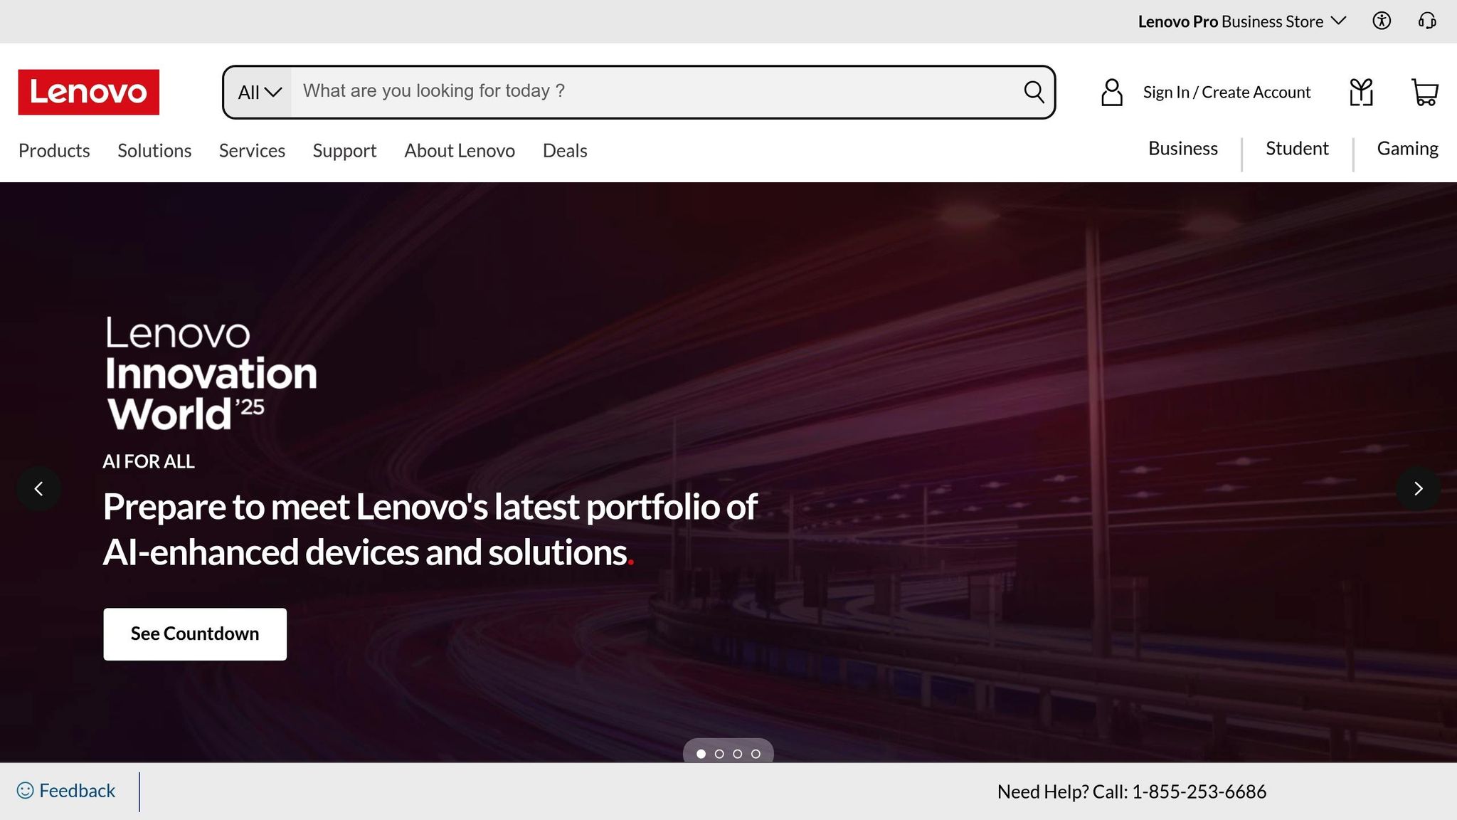The image size is (1457, 820).
Task: Open the Deals menu
Action: (x=565, y=151)
